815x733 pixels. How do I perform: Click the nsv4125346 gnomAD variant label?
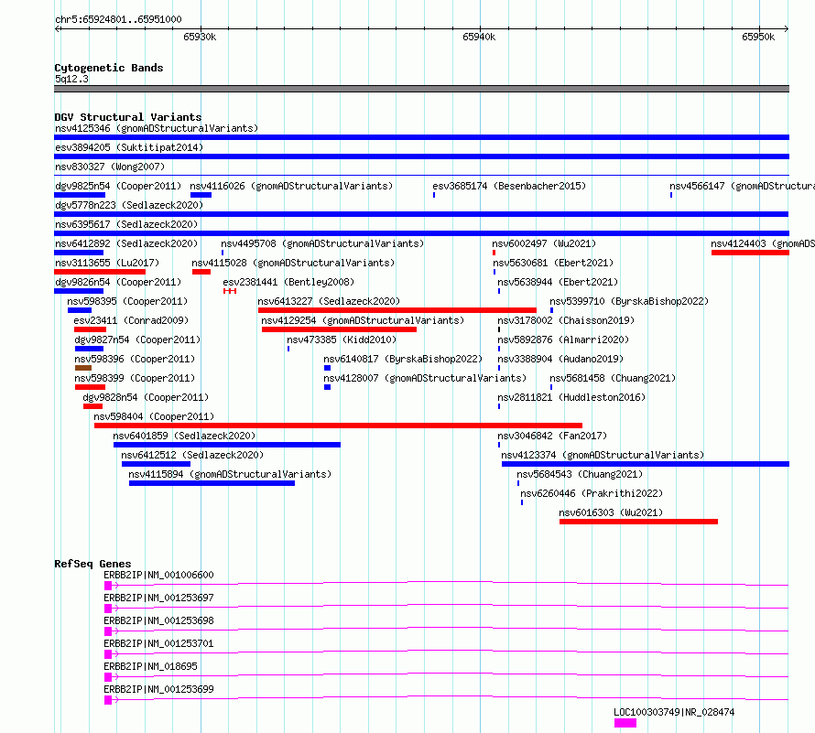point(157,128)
